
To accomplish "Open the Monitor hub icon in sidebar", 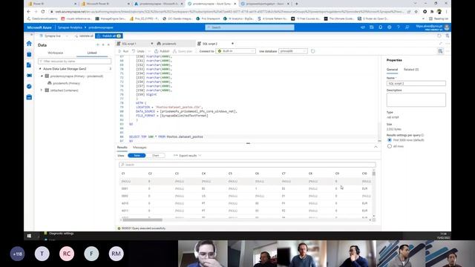I will (29, 86).
